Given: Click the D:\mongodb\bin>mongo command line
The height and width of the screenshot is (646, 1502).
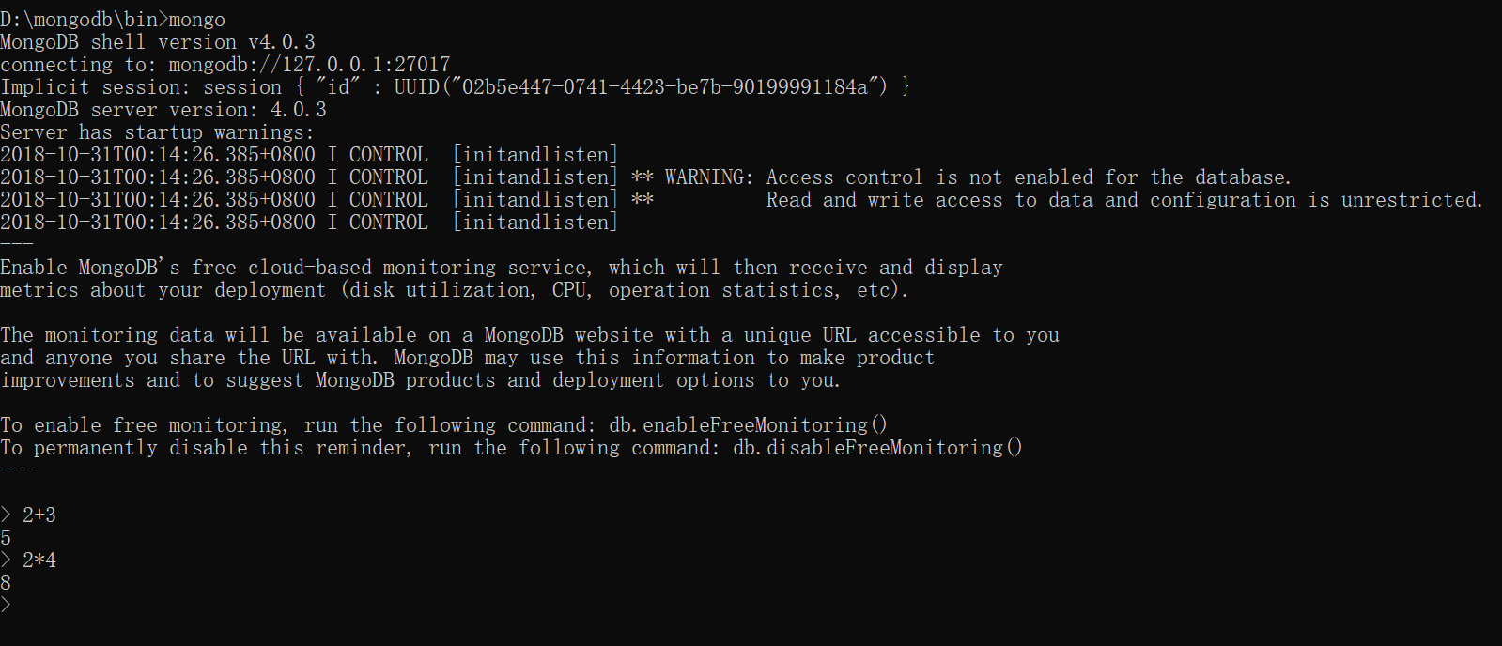Looking at the screenshot, I should pyautogui.click(x=113, y=20).
